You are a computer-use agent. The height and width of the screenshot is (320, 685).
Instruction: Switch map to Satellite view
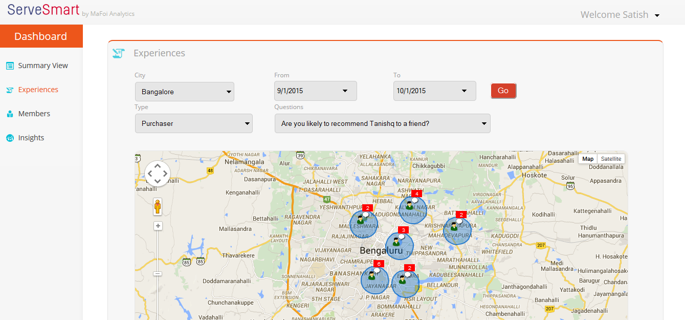pos(611,159)
